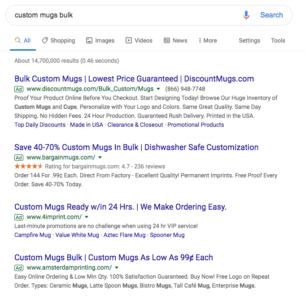Click into the search query field

121,15
